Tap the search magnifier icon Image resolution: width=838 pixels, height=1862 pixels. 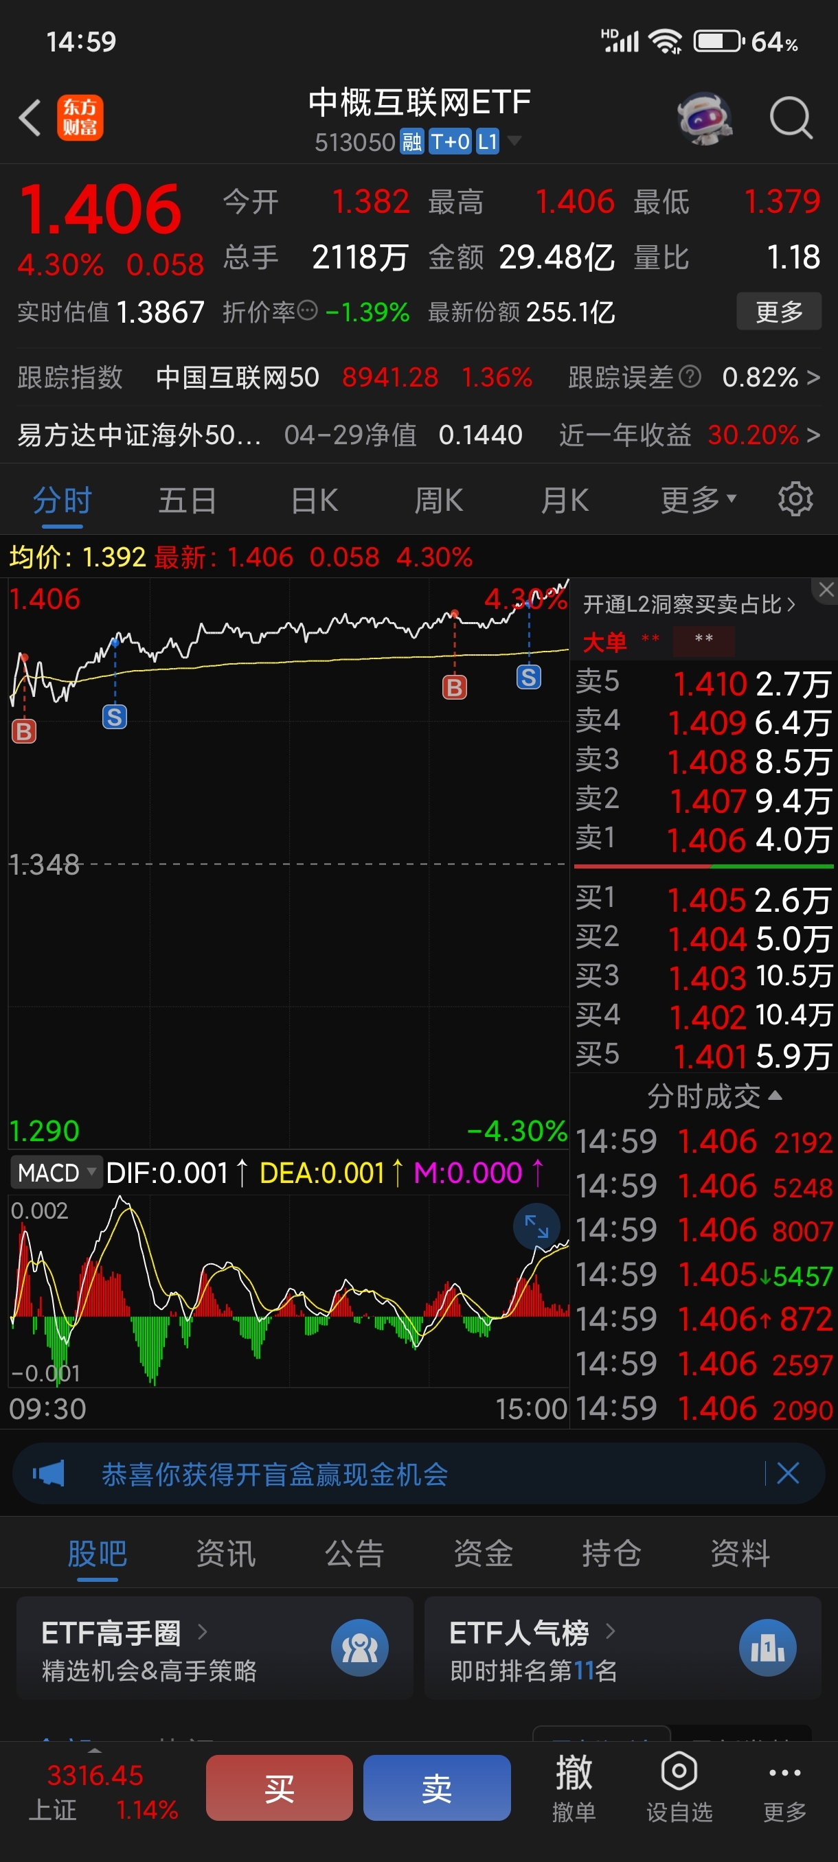coord(791,118)
